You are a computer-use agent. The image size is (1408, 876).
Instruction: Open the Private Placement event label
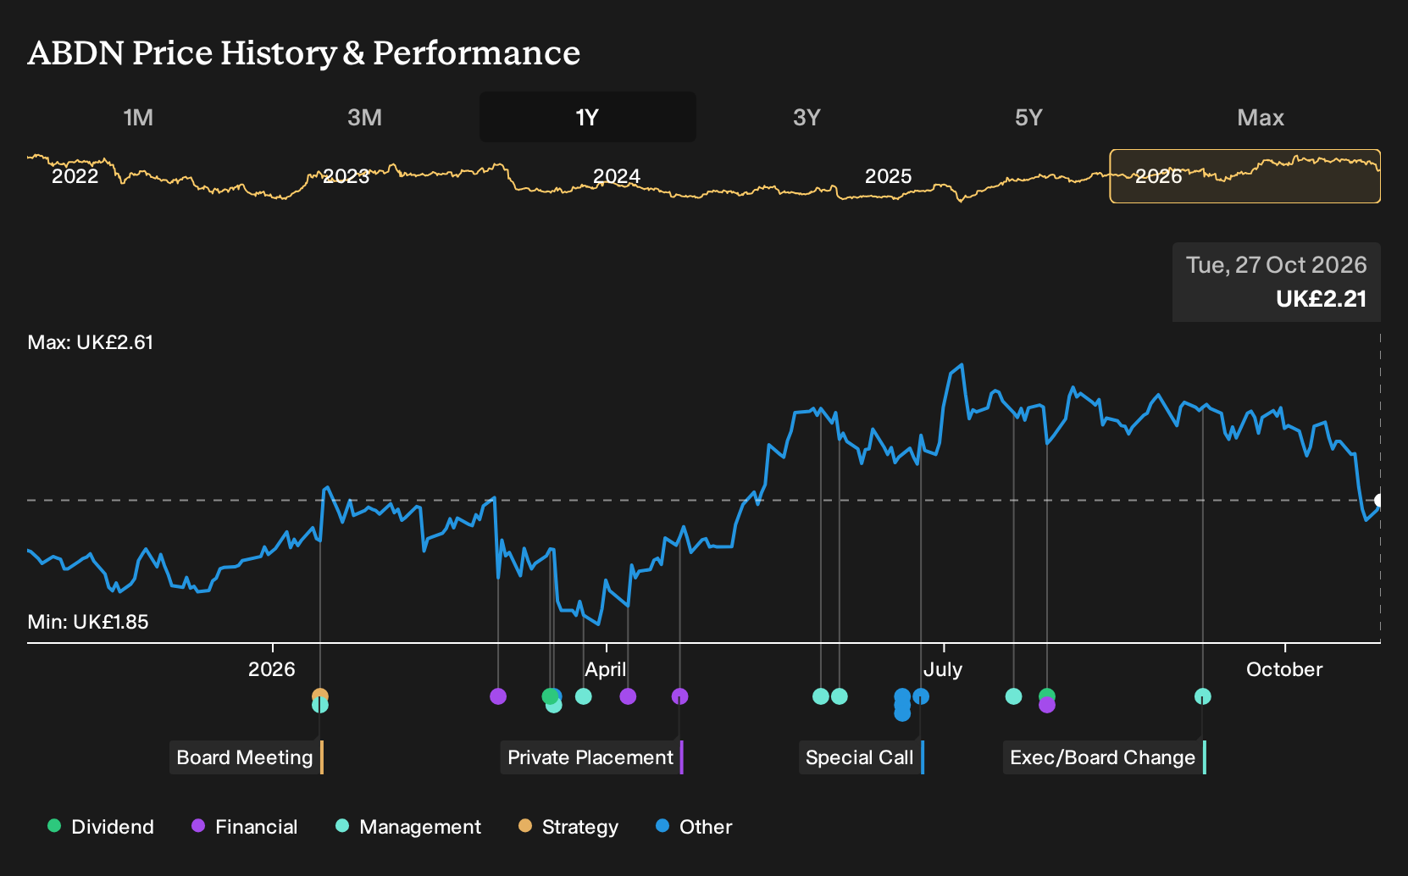click(x=592, y=757)
